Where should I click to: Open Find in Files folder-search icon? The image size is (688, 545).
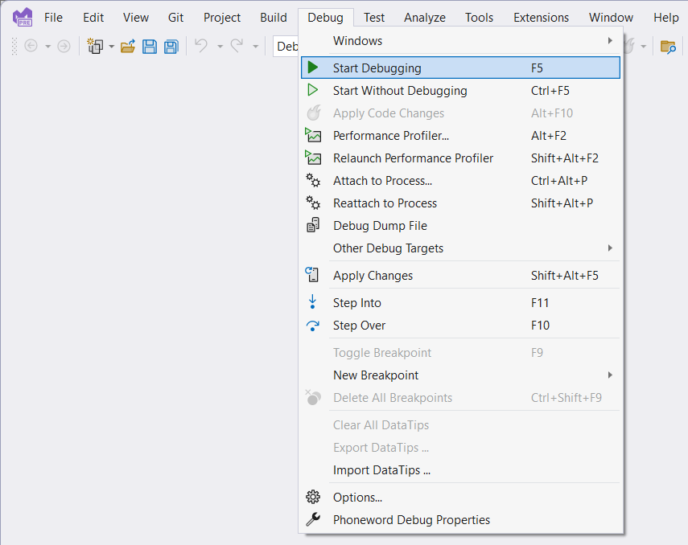click(668, 47)
